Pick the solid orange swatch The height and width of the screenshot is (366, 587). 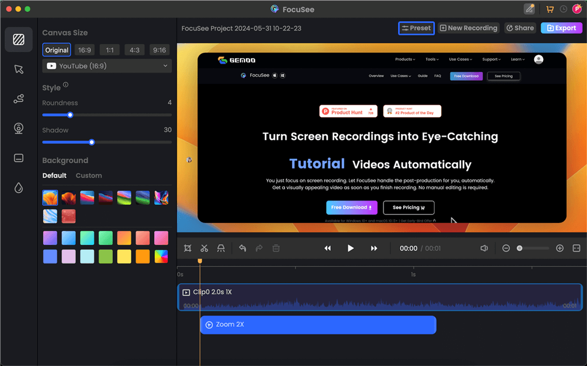pyautogui.click(x=142, y=256)
